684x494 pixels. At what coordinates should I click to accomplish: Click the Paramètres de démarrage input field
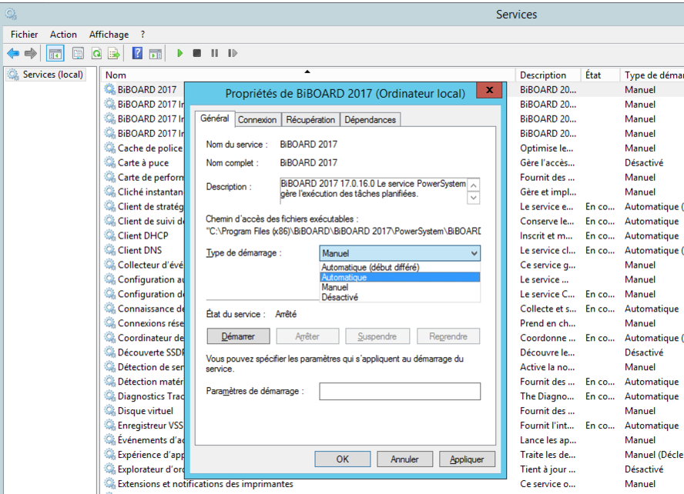pos(400,391)
